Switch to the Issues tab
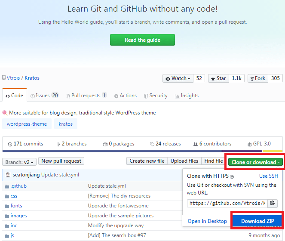This screenshot has height=241, width=285. click(x=44, y=96)
